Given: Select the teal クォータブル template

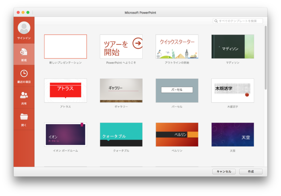Looking at the screenshot, I should tap(121, 134).
